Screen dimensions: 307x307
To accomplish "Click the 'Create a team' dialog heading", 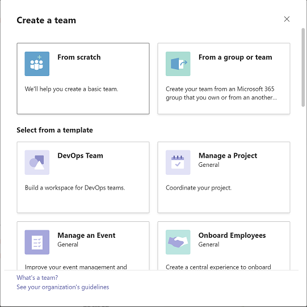I will point(47,20).
